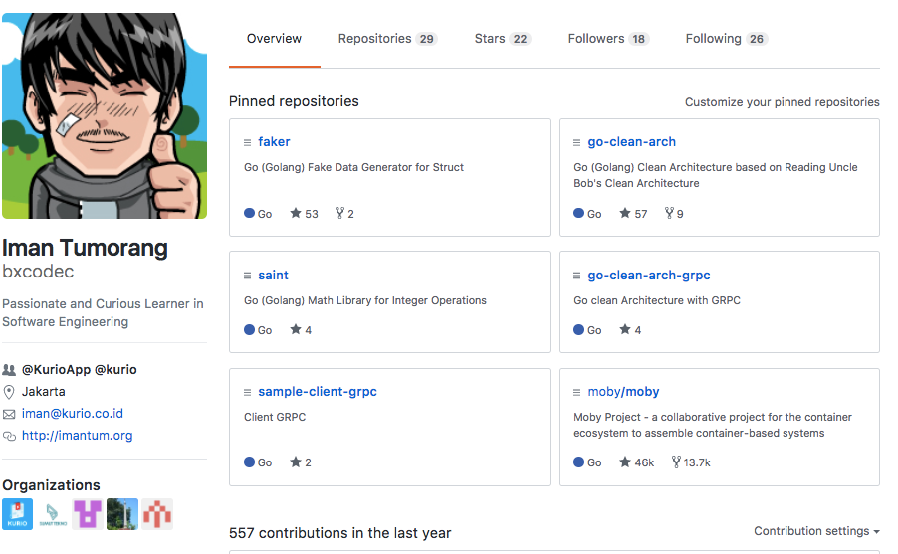Viewport: 898px width, 554px height.
Task: Click the star icon on sample-client-grpc card
Action: tap(295, 462)
